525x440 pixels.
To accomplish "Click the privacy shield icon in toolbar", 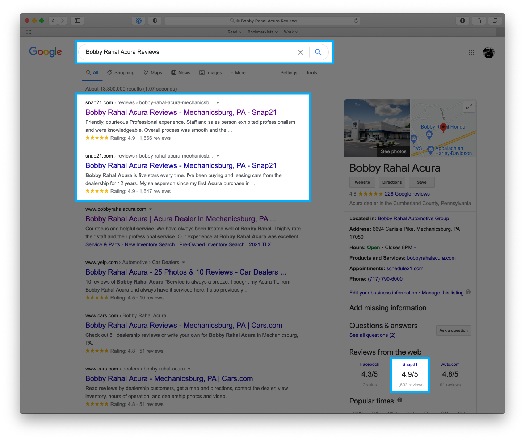I will pyautogui.click(x=155, y=21).
